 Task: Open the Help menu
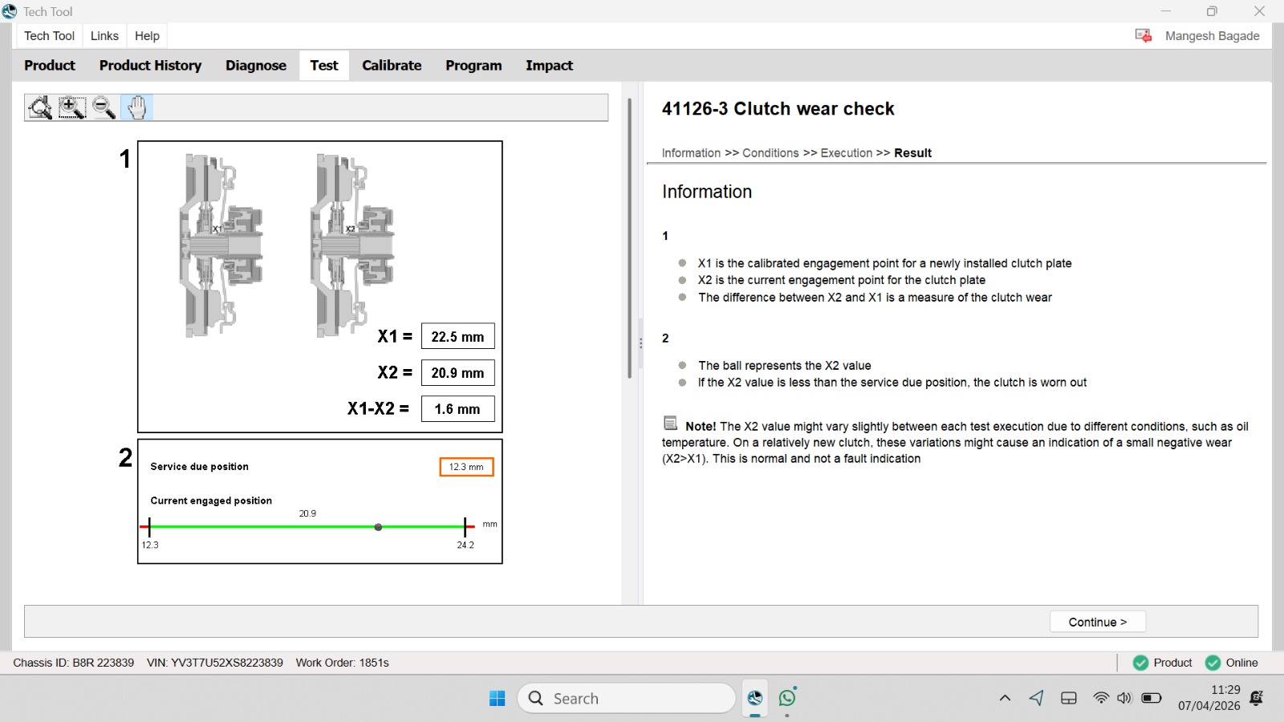pos(147,36)
